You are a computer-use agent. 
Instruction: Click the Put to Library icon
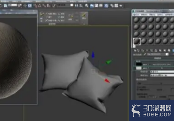160,51
